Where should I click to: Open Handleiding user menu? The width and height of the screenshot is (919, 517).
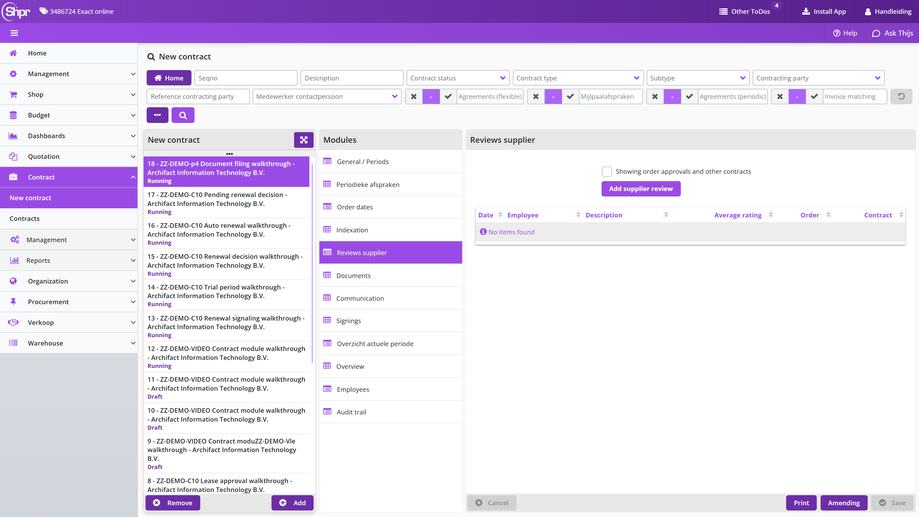888,11
